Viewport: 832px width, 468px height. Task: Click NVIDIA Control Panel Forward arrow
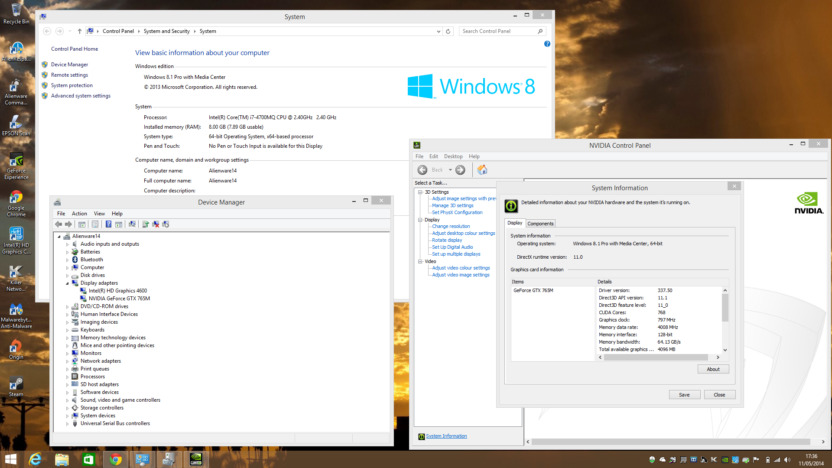pyautogui.click(x=460, y=170)
